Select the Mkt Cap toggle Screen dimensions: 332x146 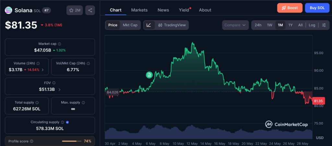tap(130, 25)
